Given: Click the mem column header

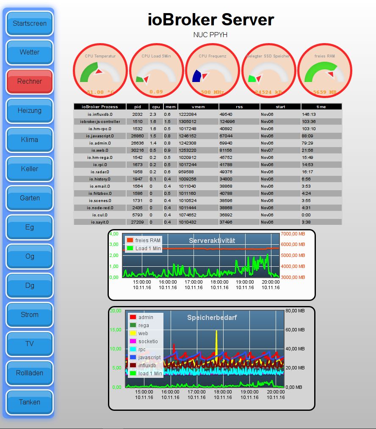Looking at the screenshot, I should coord(171,107).
